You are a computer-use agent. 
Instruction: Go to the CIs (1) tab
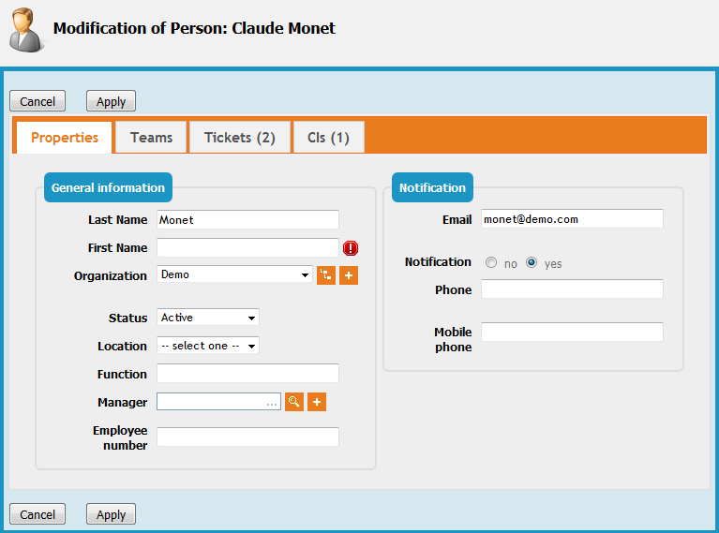click(x=328, y=138)
